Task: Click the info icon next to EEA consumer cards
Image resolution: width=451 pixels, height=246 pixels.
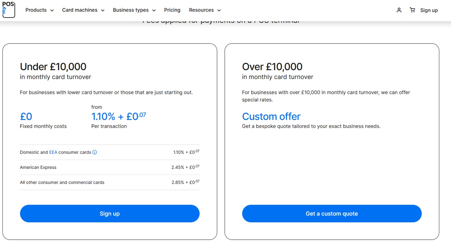Action: [94, 152]
